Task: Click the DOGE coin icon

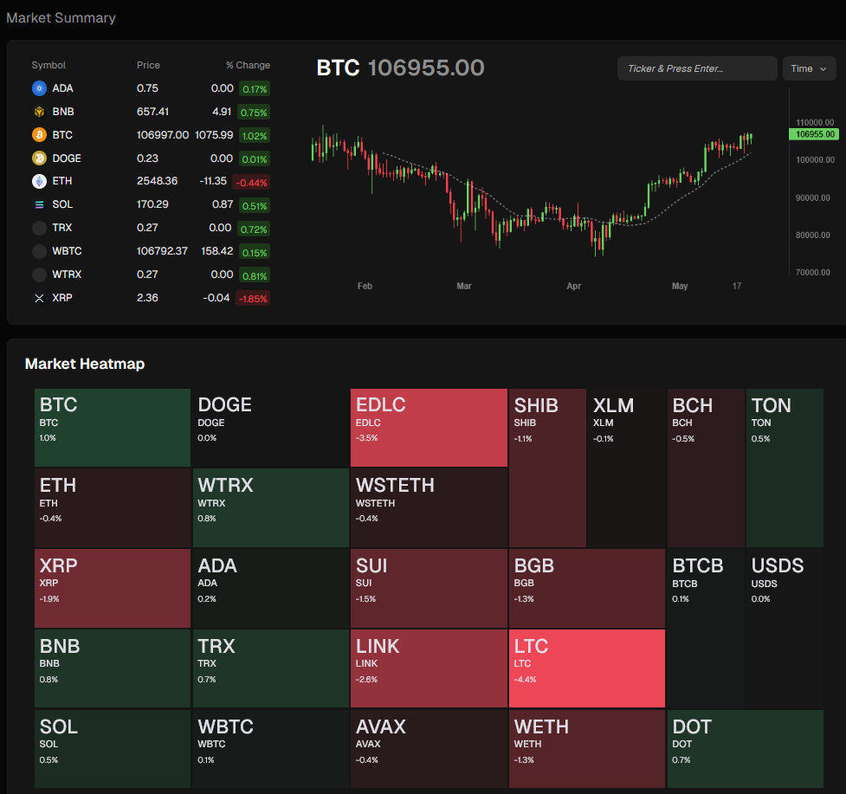Action: tap(39, 158)
